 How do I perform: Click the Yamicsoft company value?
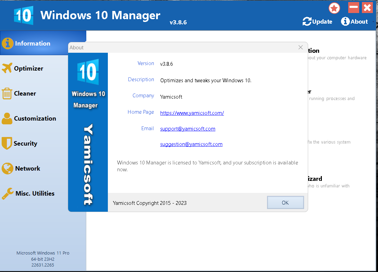171,97
